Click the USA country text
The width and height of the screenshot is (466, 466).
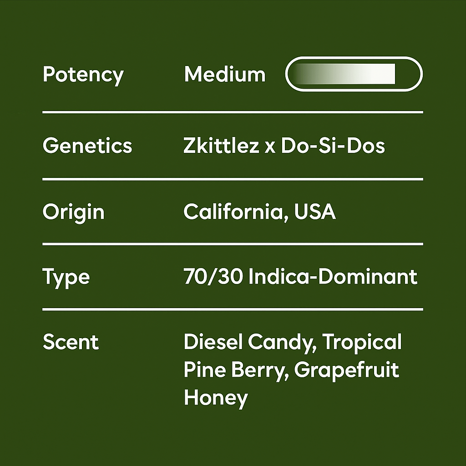tap(315, 212)
